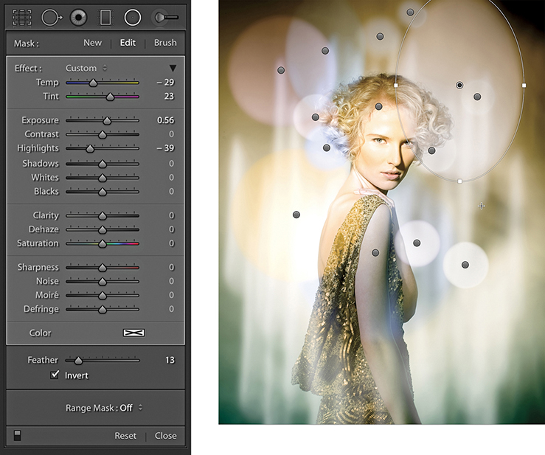Select the Radial Filter tool
The width and height of the screenshot is (545, 455).
(133, 17)
